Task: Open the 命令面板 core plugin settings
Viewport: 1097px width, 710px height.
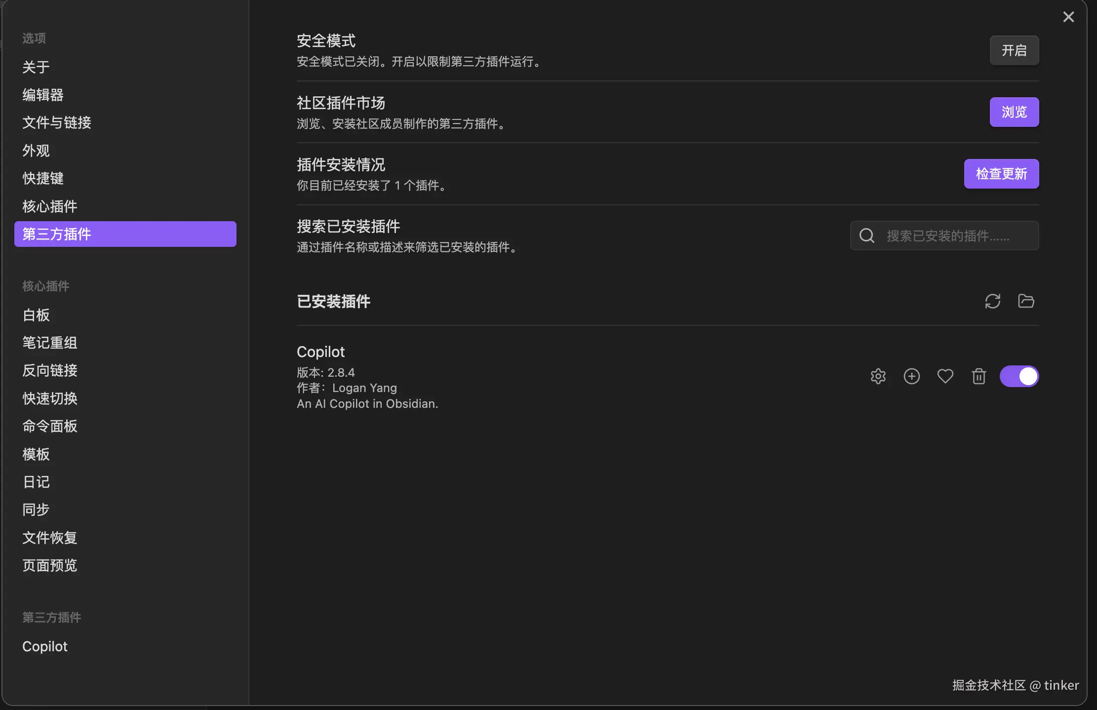Action: click(50, 426)
